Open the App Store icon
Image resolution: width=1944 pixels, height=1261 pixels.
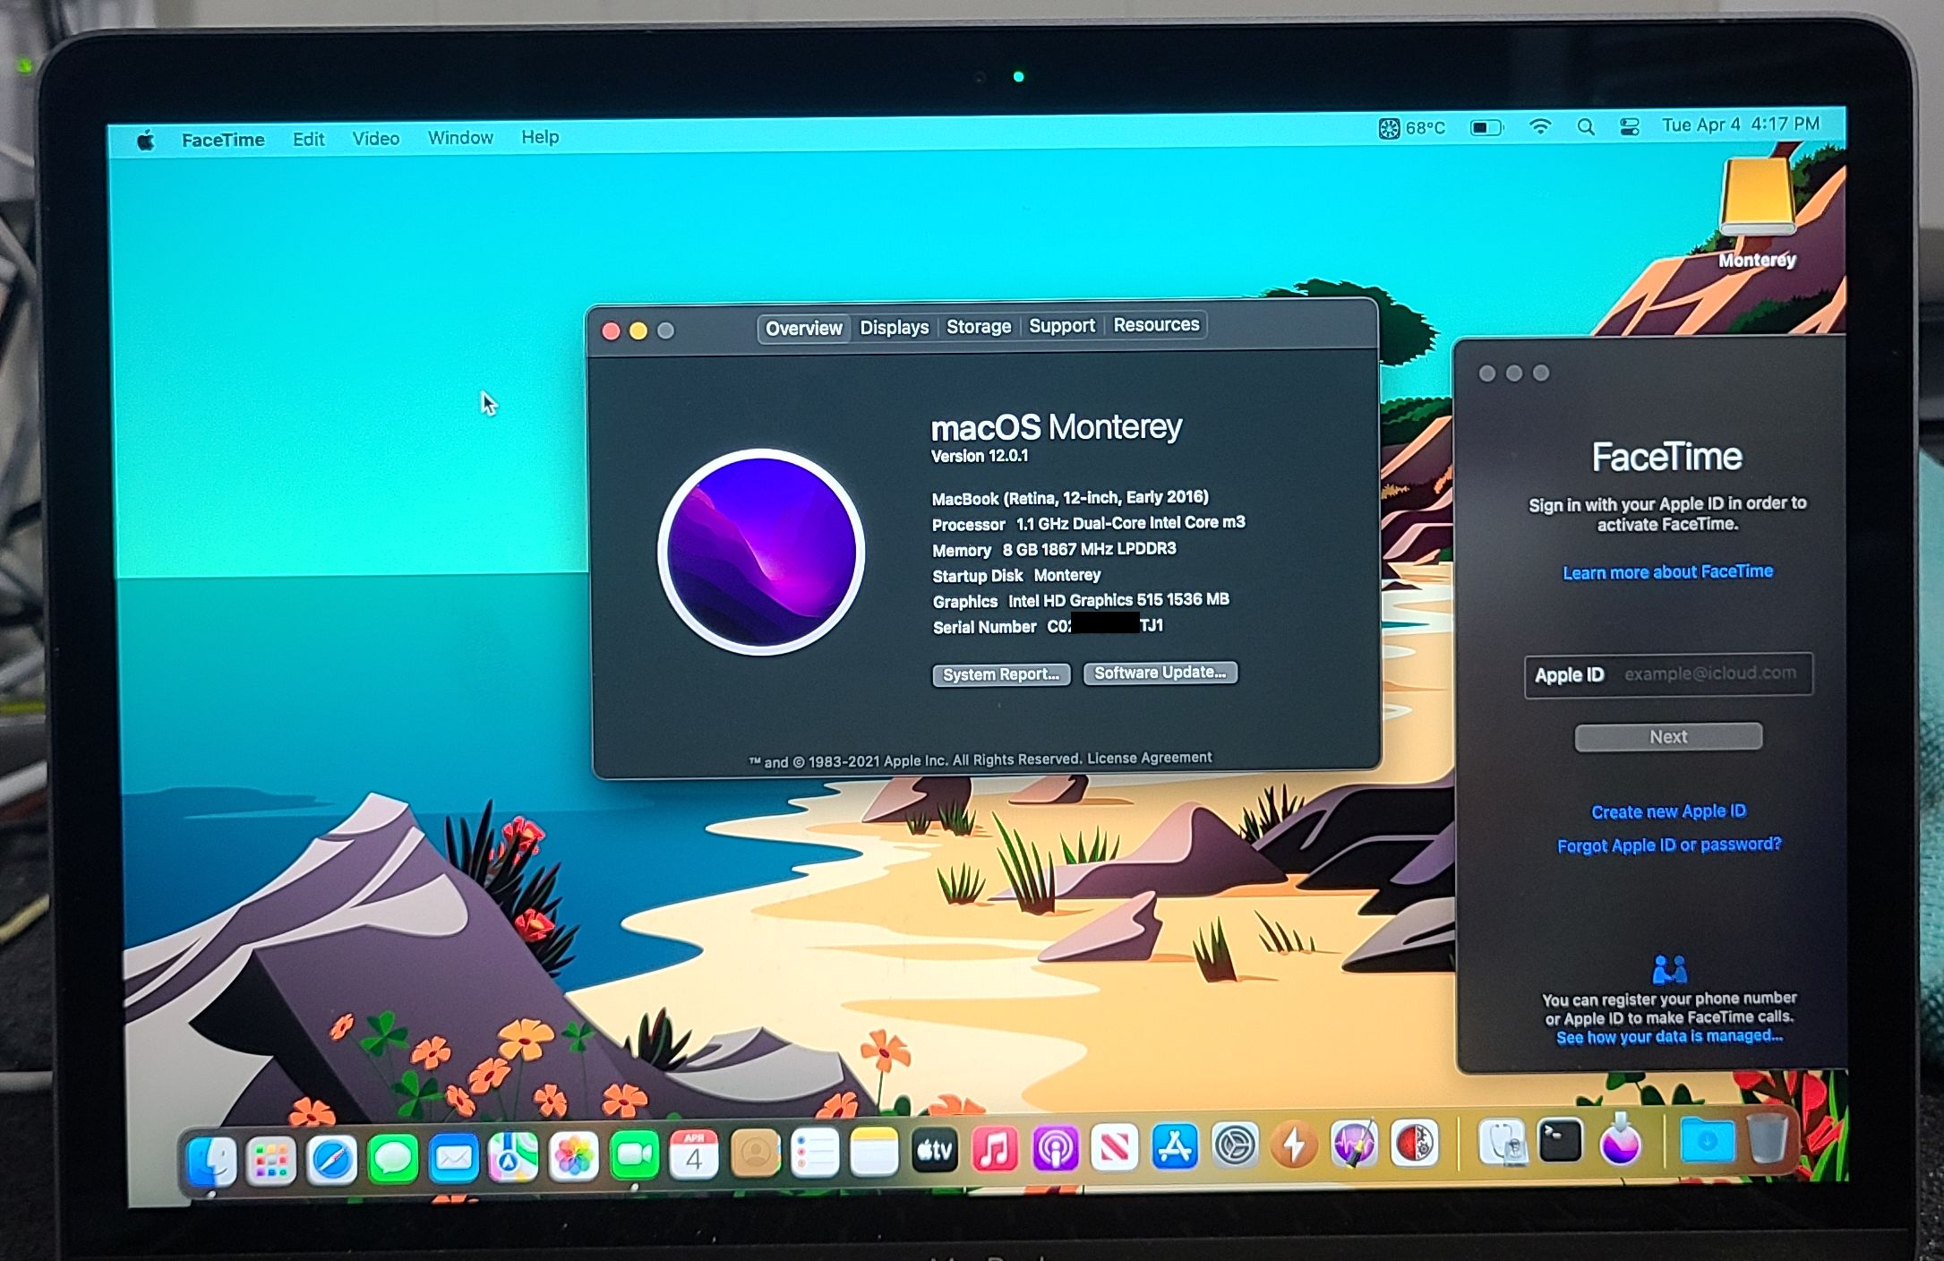point(1175,1146)
